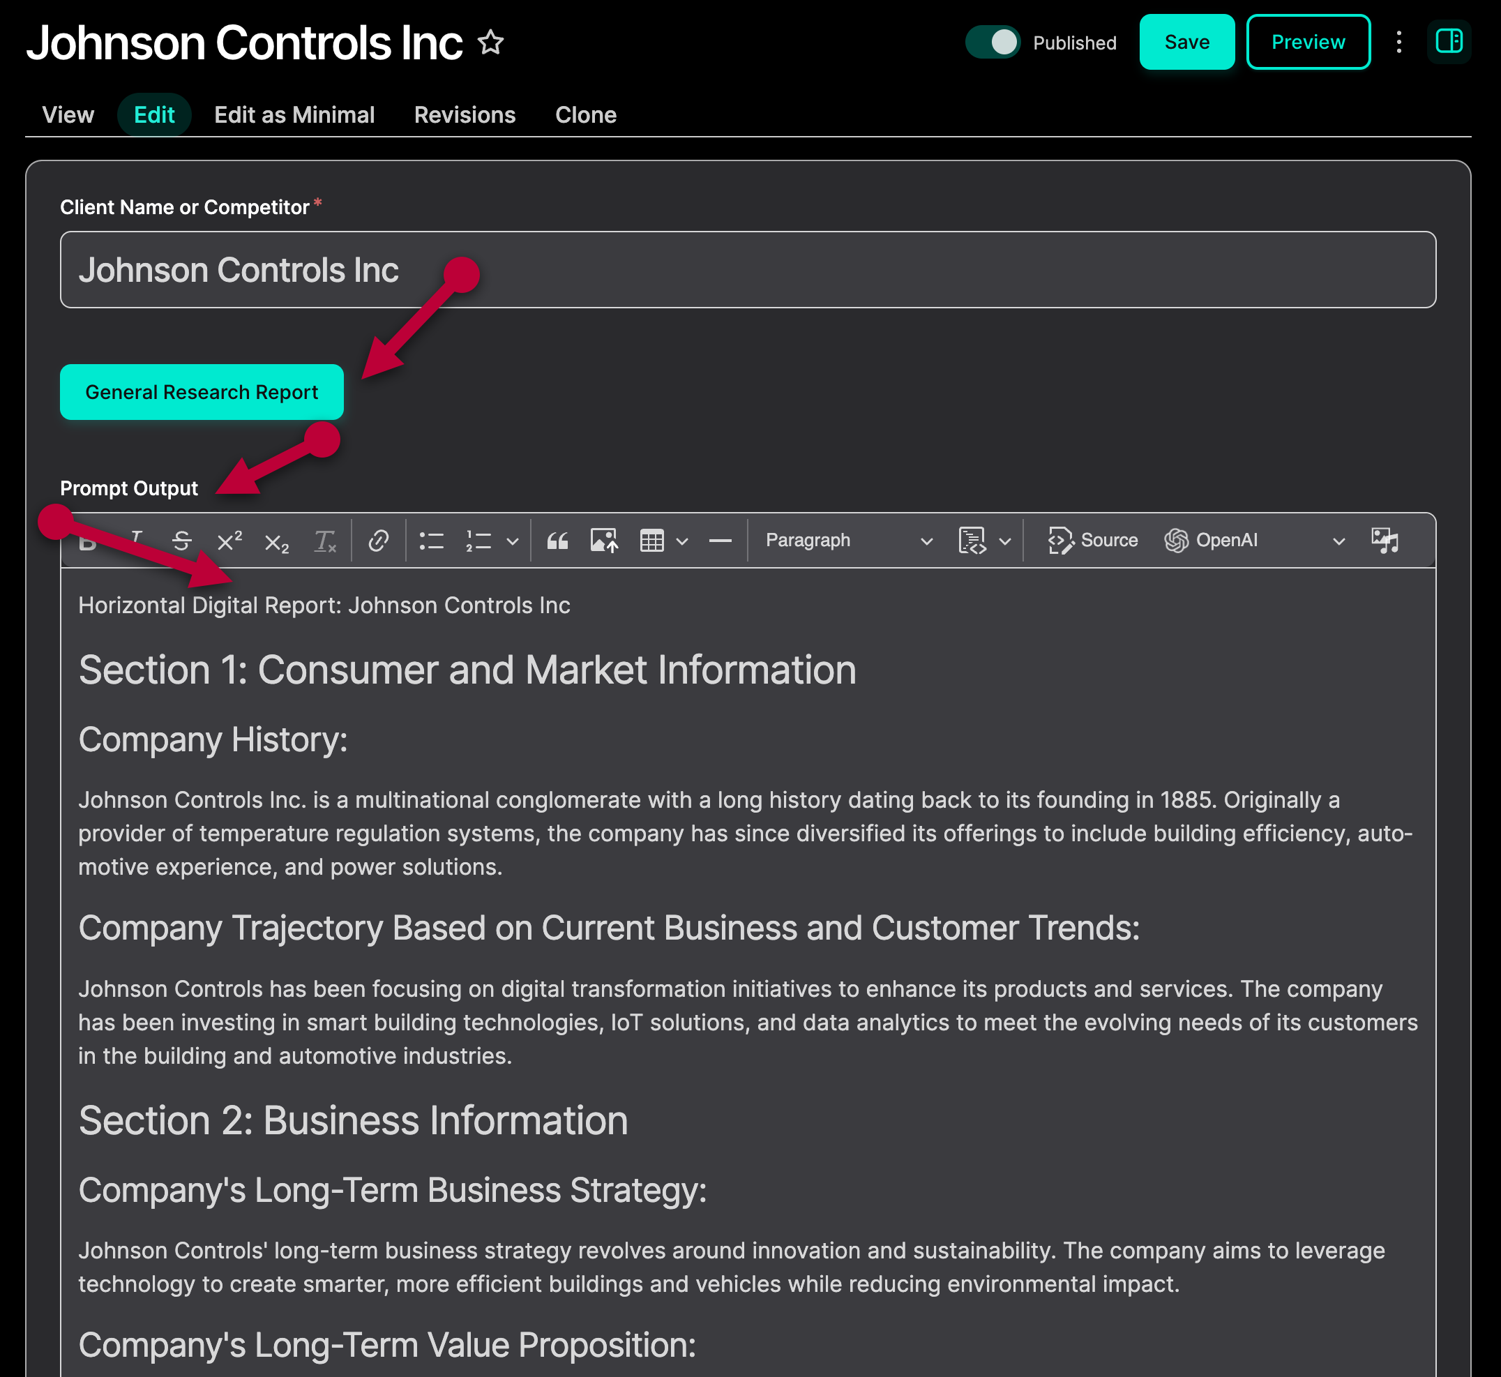Remove formatting with the Tx icon
Viewport: 1501px width, 1377px height.
325,540
